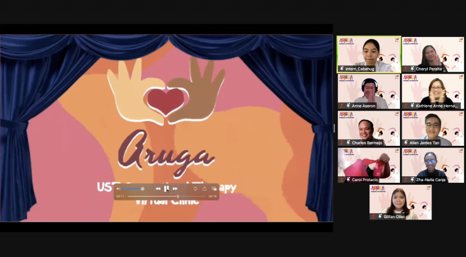Click the fast-forward button in video player
Viewport: 466px width, 257px height.
[175, 188]
